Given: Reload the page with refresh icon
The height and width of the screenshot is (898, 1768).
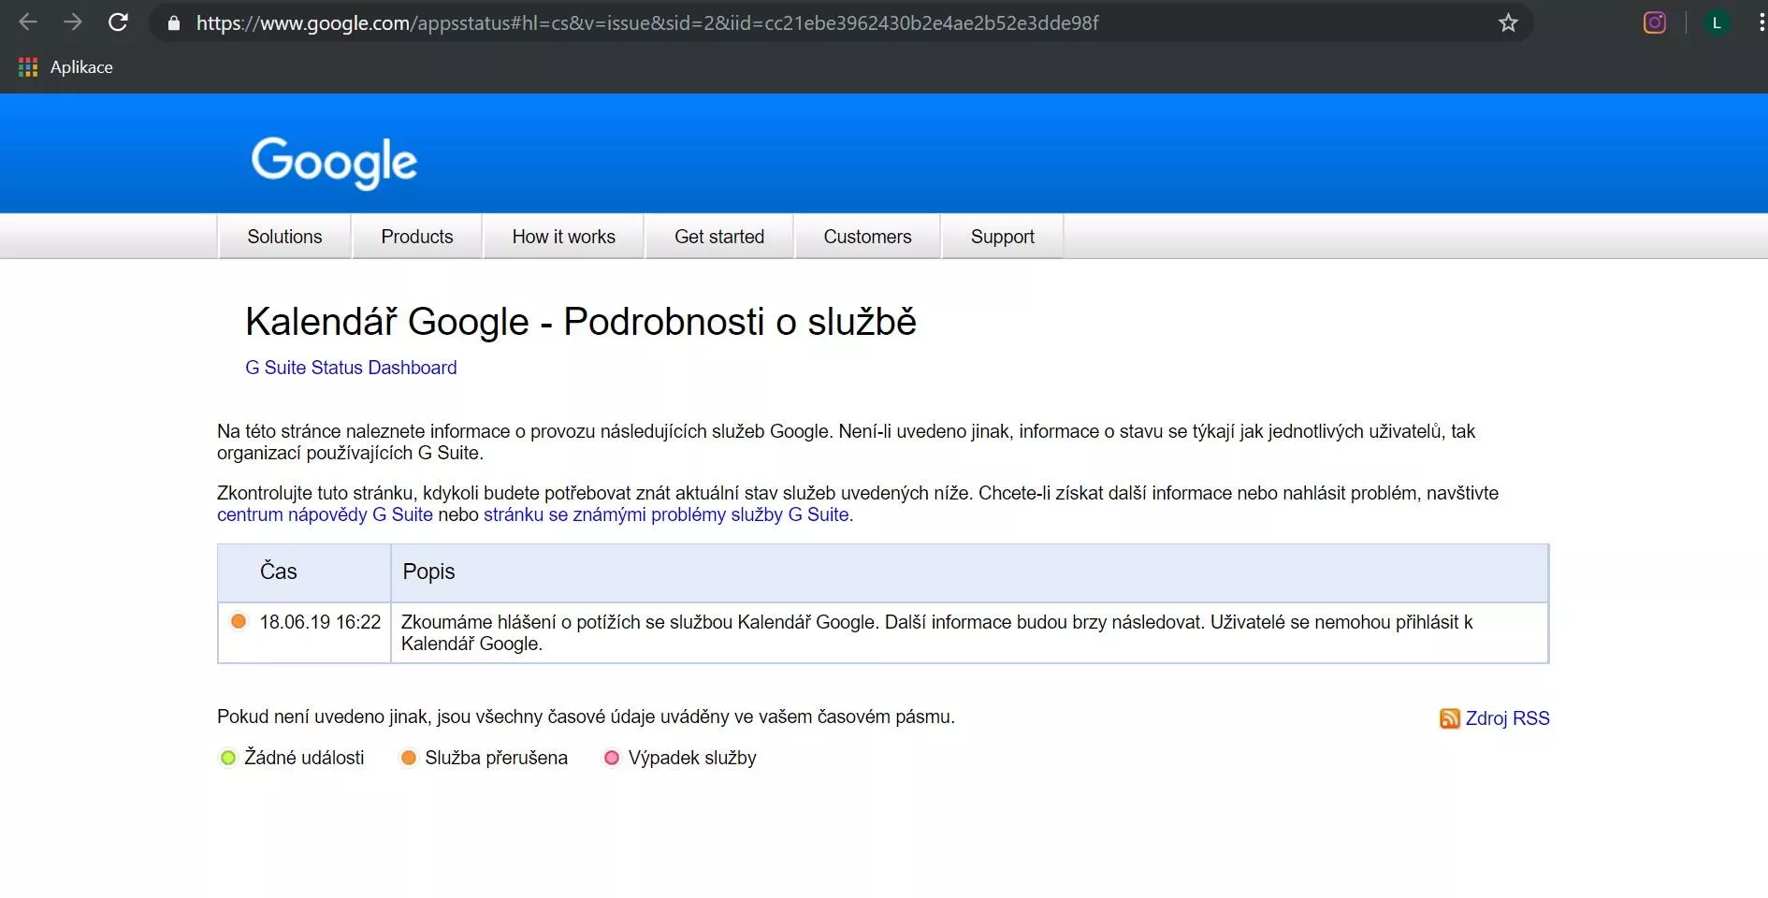Looking at the screenshot, I should [118, 22].
